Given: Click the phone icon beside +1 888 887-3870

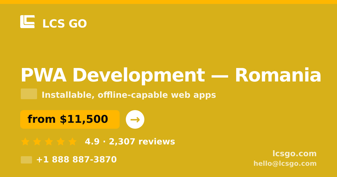Looking at the screenshot, I should [26, 160].
